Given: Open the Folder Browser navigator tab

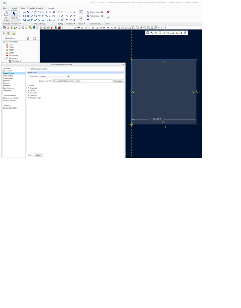Looking at the screenshot, I should (9, 34).
